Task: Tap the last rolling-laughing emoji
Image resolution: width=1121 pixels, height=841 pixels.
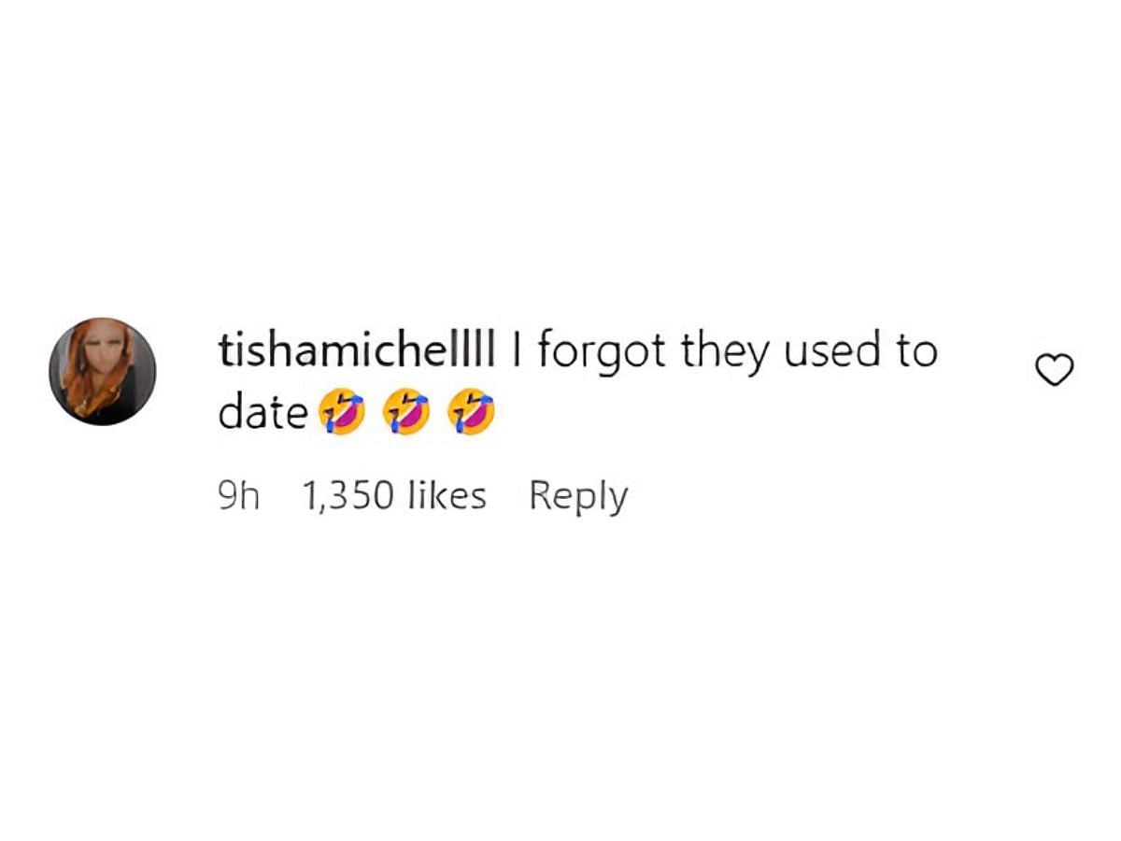Action: 471,414
